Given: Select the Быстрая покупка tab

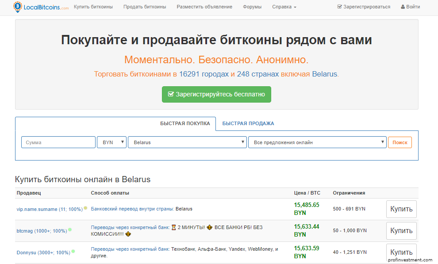Looking at the screenshot, I should pyautogui.click(x=185, y=123).
